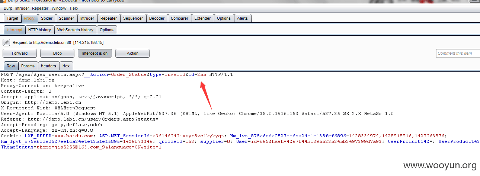Open the Repeater menu in menu bar

(40, 8)
